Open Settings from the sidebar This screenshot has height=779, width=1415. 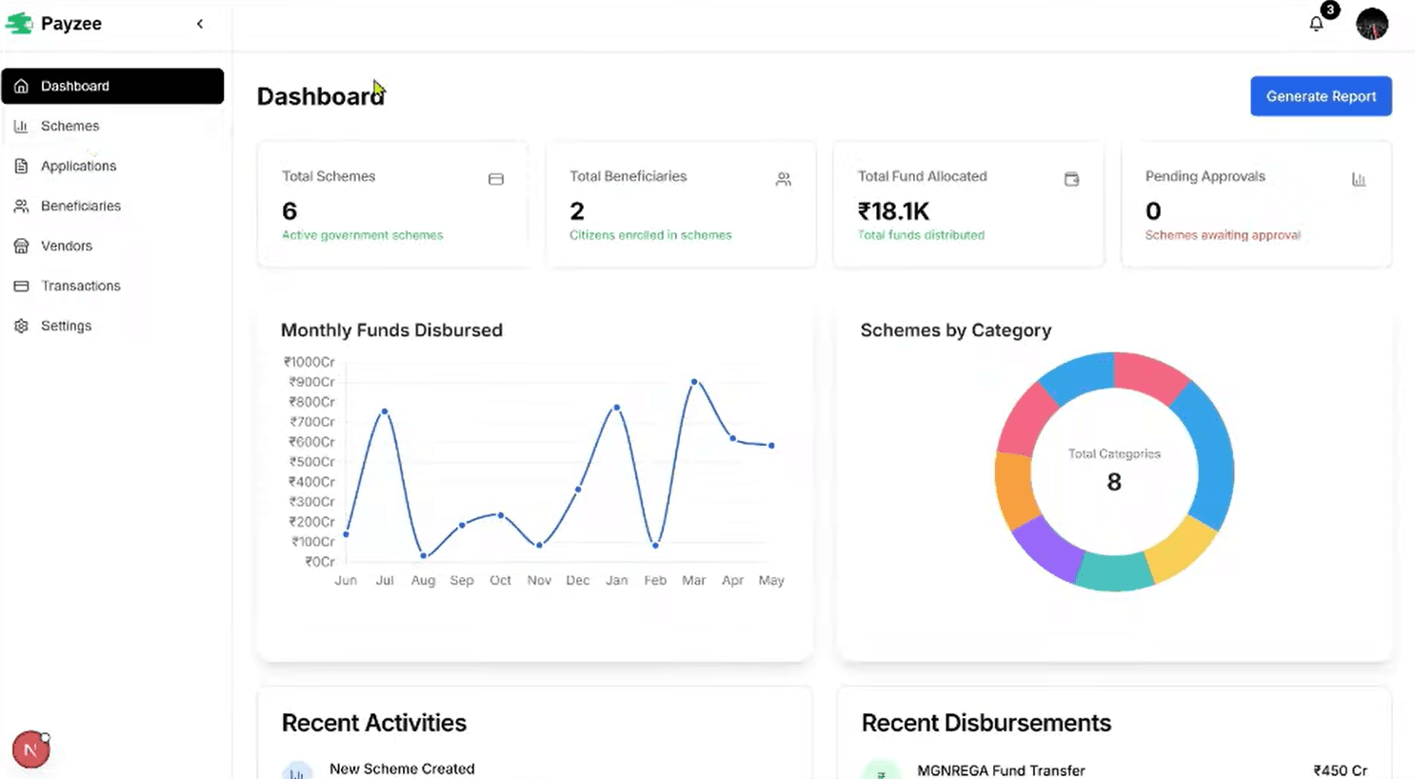66,326
